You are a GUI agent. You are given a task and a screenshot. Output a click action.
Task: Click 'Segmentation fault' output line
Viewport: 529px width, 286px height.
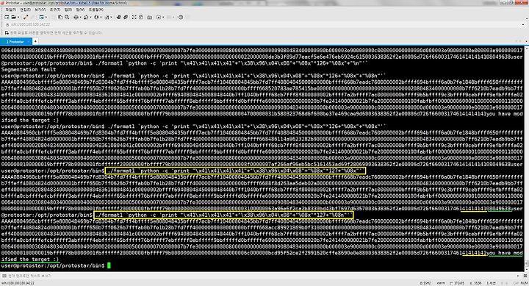click(29, 70)
